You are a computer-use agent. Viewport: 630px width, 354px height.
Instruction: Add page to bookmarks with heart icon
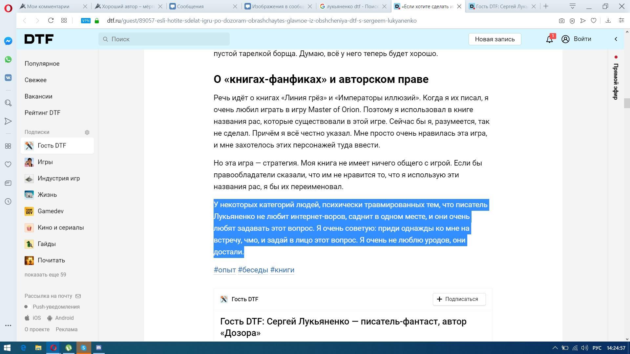(x=593, y=21)
